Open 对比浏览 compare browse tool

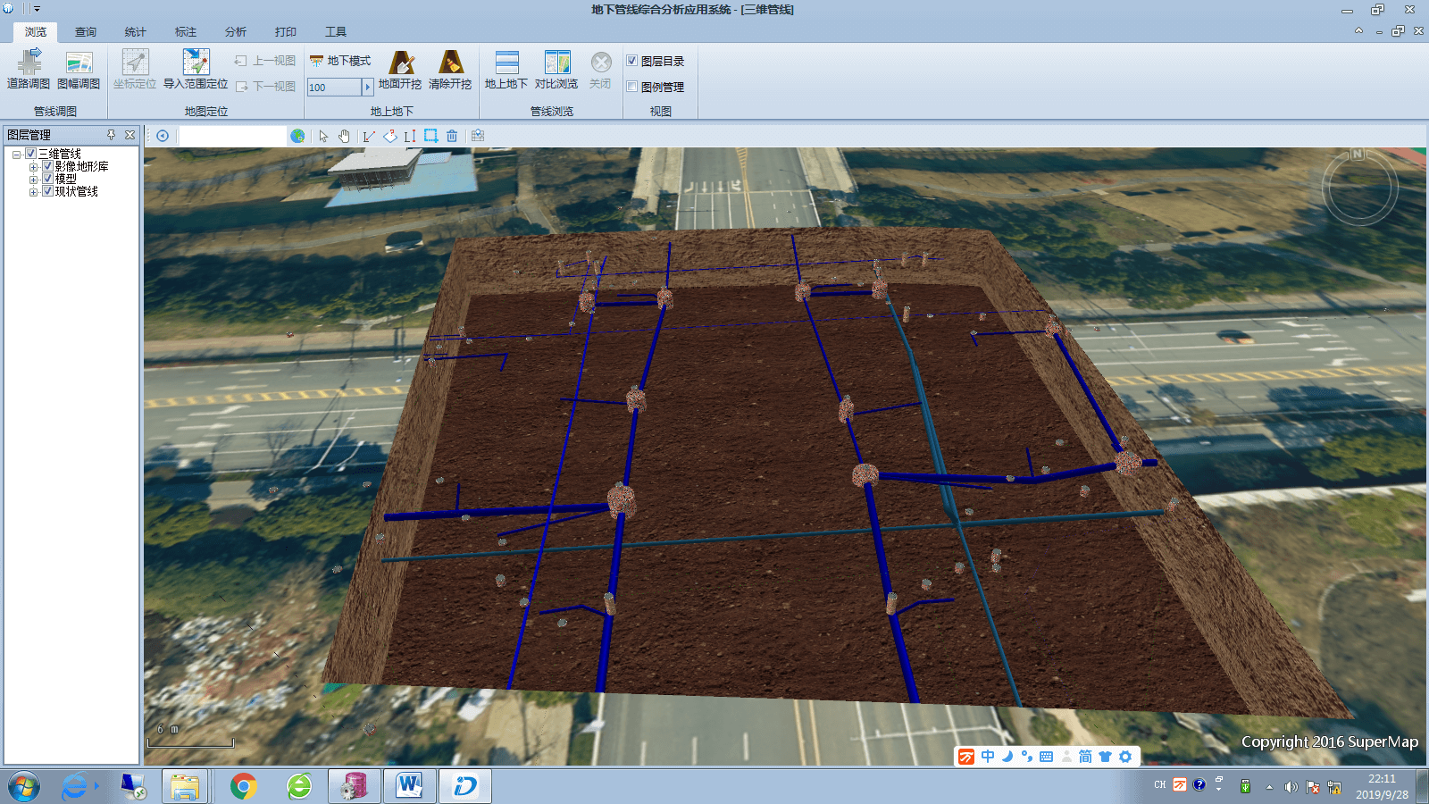(x=556, y=69)
